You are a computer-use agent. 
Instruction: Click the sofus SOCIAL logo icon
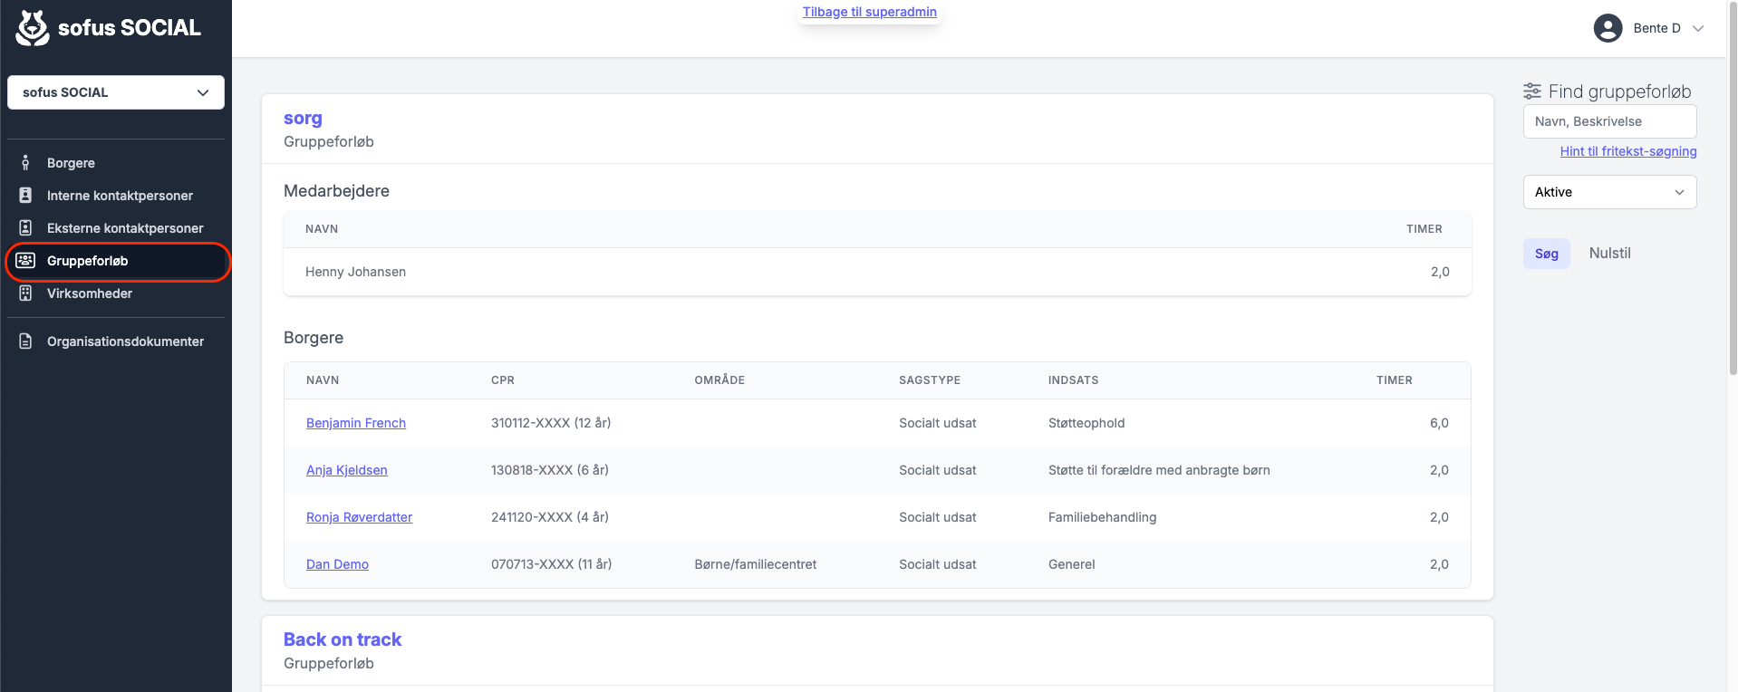33,28
